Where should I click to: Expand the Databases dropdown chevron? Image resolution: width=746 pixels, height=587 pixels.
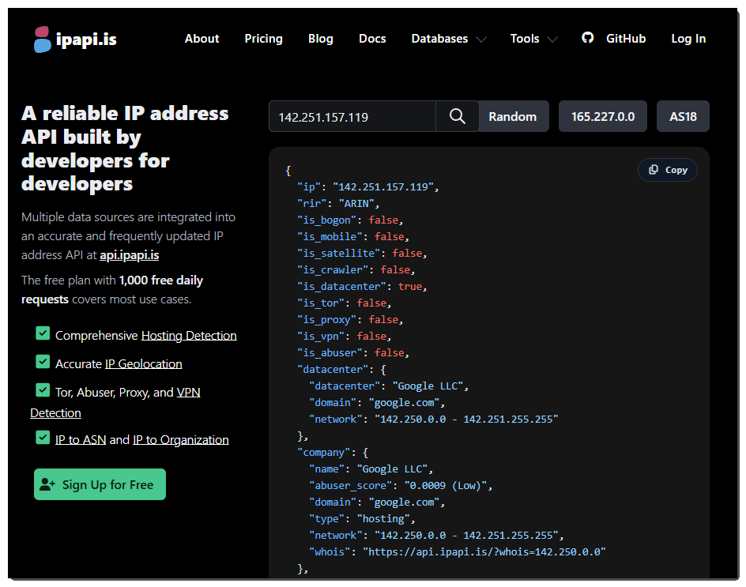[x=481, y=39]
